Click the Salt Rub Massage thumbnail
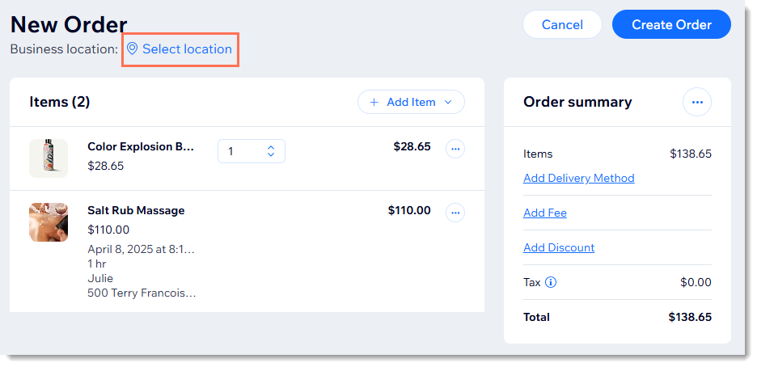The width and height of the screenshot is (757, 367). (49, 222)
